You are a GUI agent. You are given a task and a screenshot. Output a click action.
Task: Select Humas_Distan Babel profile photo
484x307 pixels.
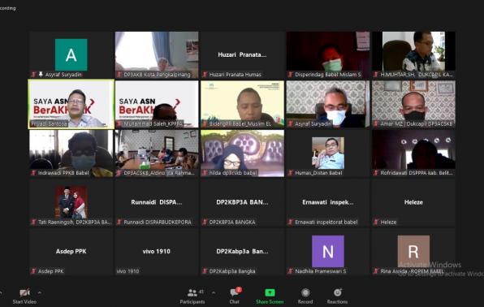tap(328, 153)
